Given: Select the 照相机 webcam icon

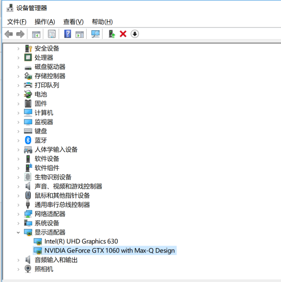Looking at the screenshot, I should tap(28, 269).
